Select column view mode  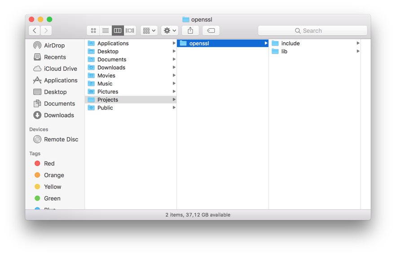[x=118, y=30]
